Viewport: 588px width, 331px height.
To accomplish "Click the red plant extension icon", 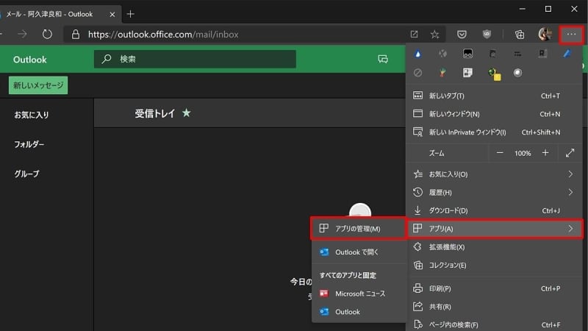I will tap(443, 72).
